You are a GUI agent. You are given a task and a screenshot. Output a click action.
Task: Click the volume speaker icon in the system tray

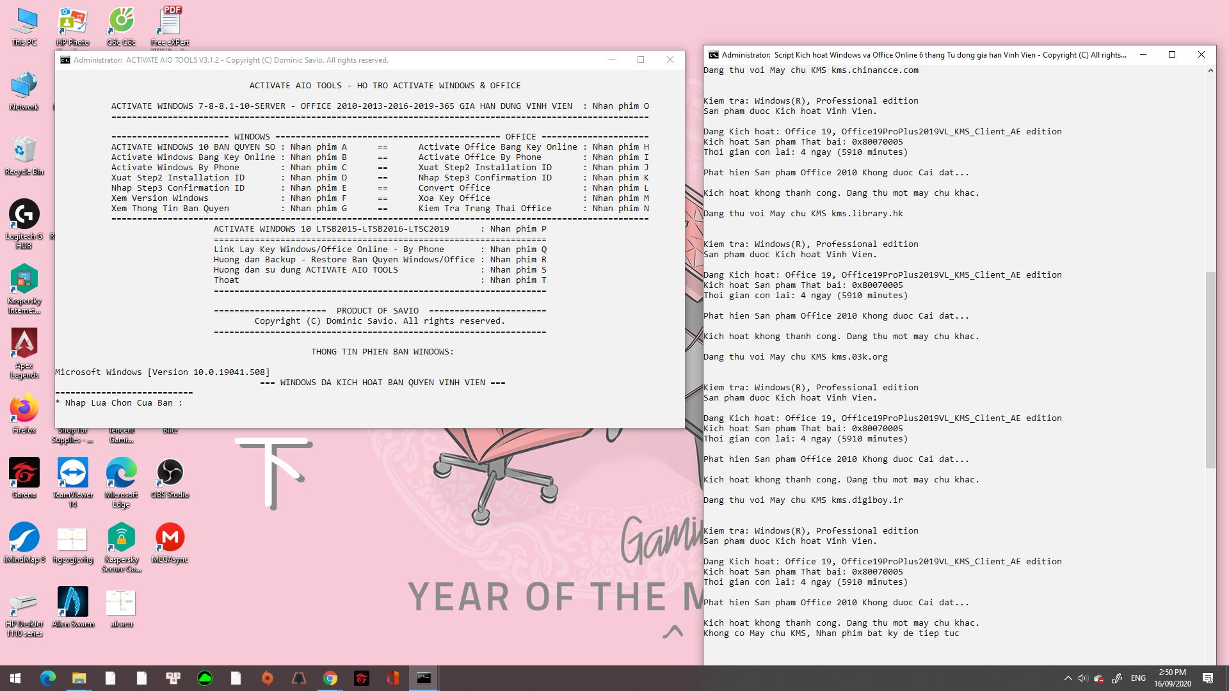coord(1082,678)
